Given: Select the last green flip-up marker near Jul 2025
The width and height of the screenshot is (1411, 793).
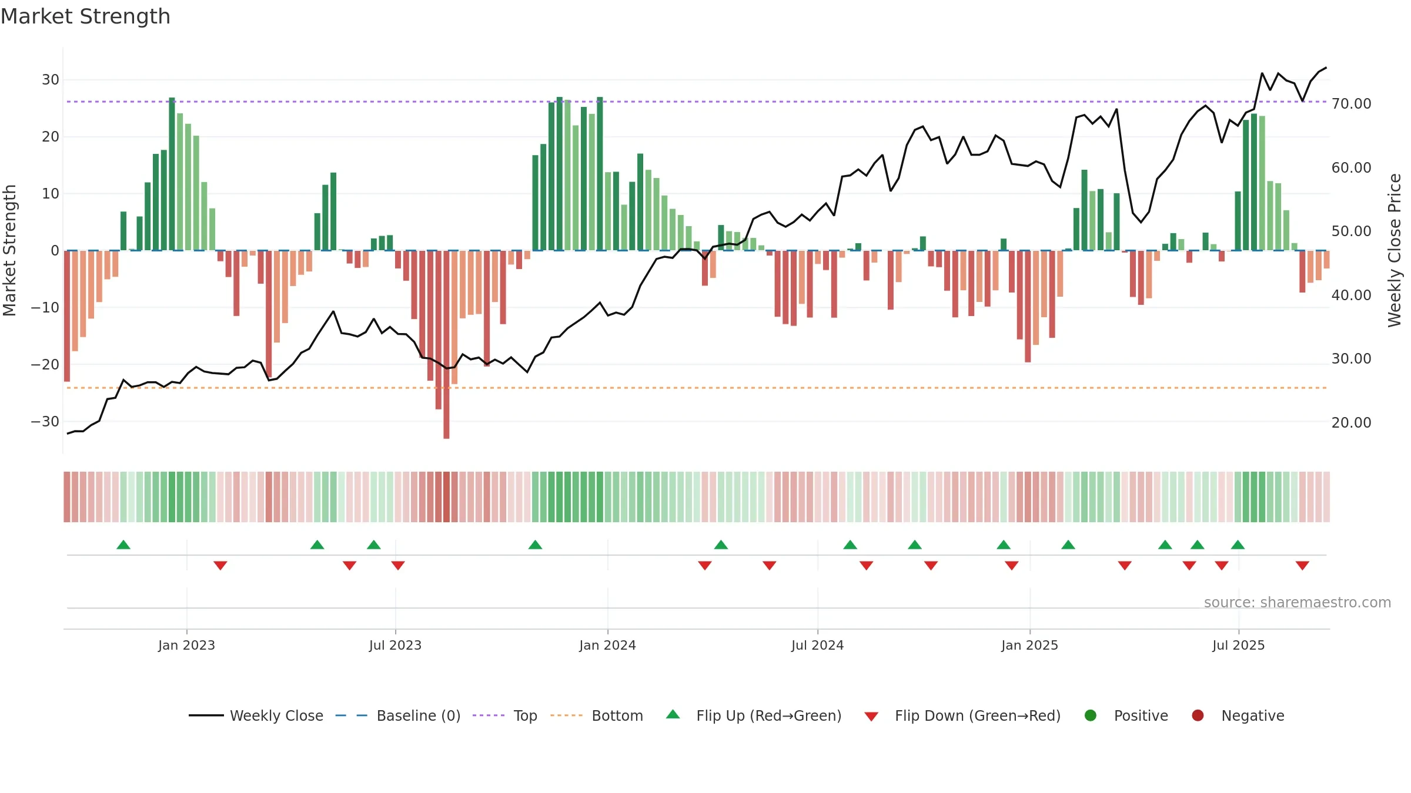Looking at the screenshot, I should pos(1238,545).
